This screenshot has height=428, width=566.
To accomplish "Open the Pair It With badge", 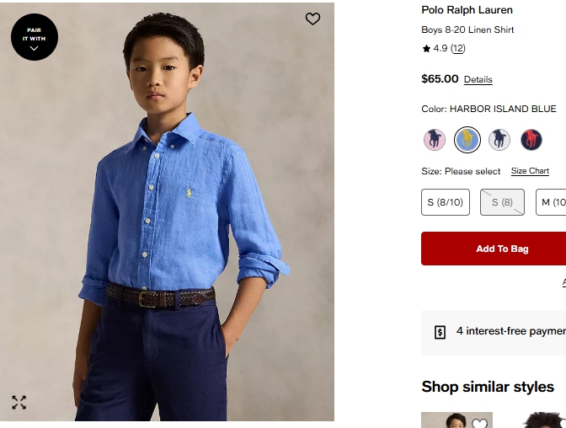I will point(34,37).
